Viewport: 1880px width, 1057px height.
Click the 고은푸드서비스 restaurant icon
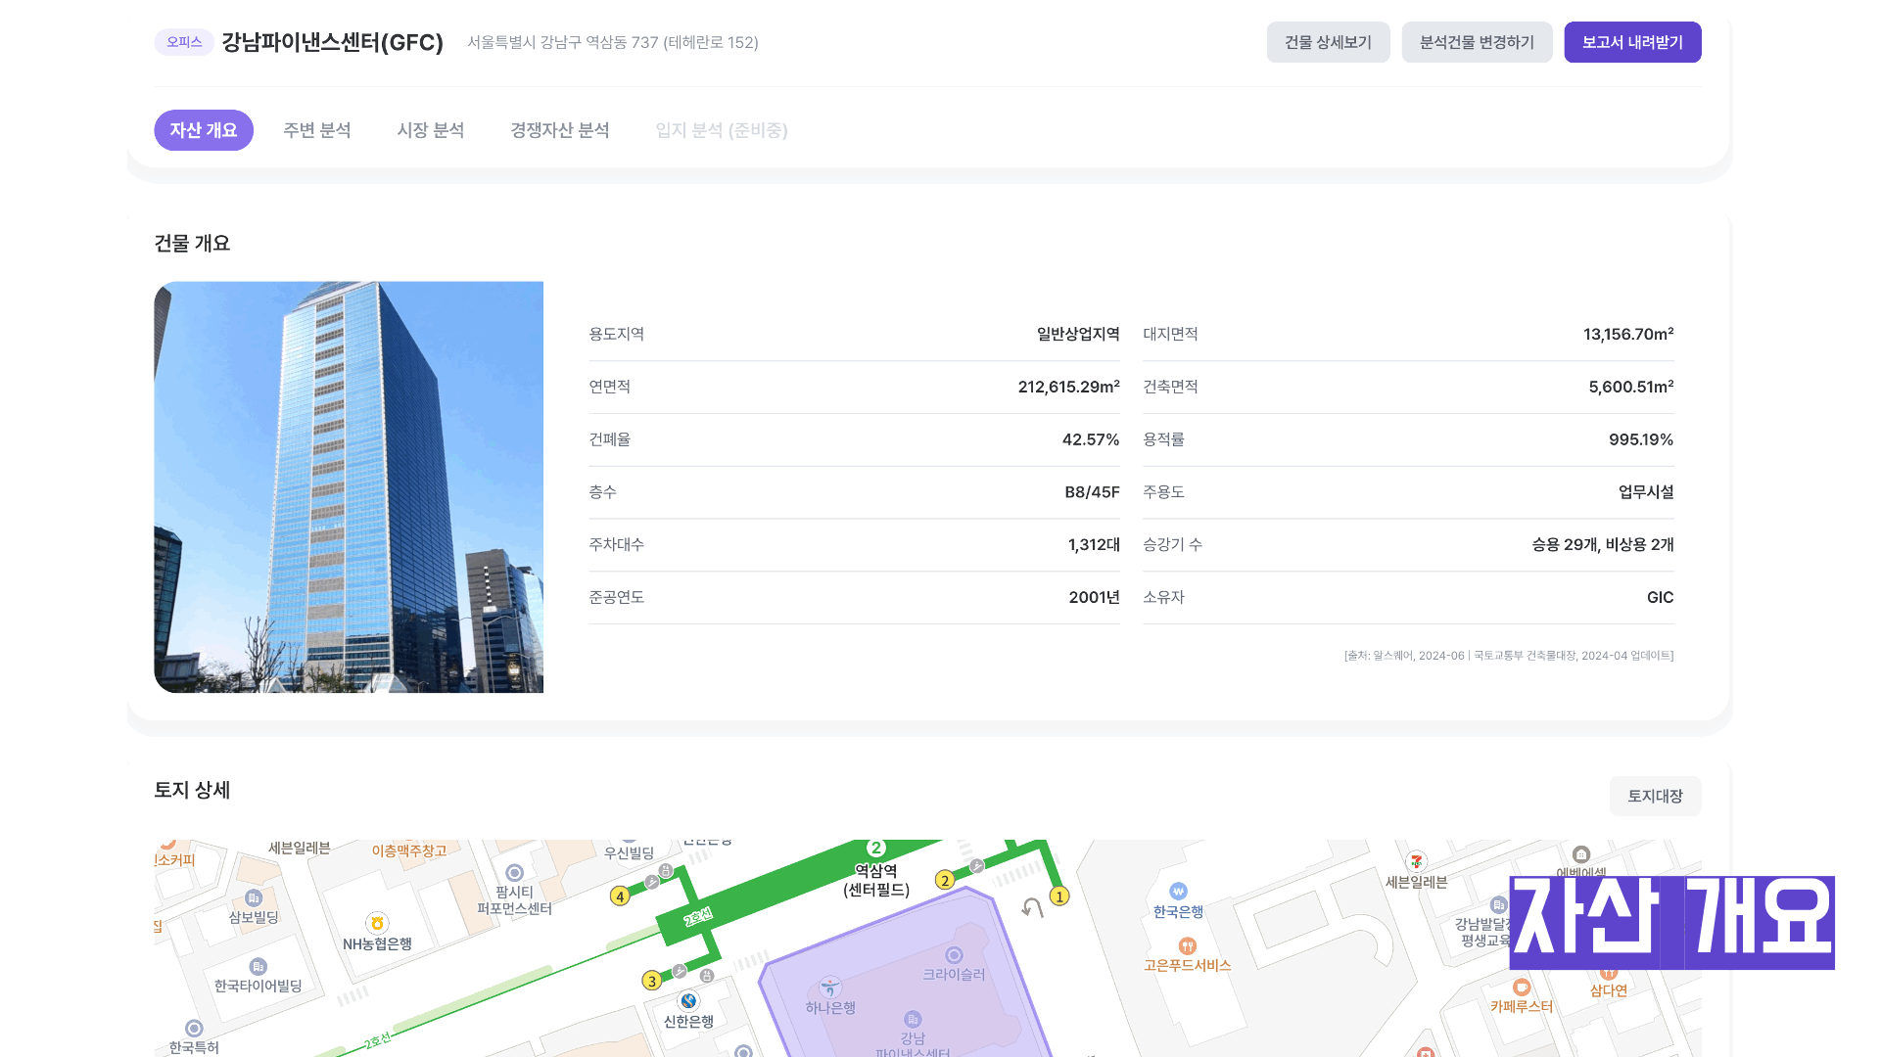[1188, 945]
